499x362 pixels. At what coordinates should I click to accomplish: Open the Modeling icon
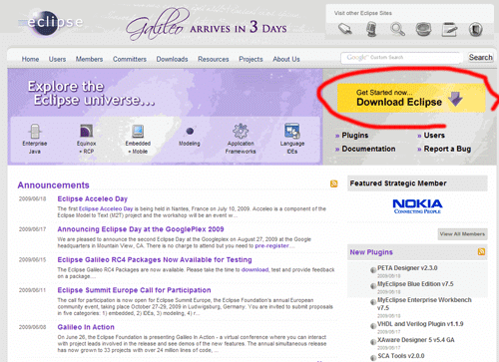[x=190, y=131]
